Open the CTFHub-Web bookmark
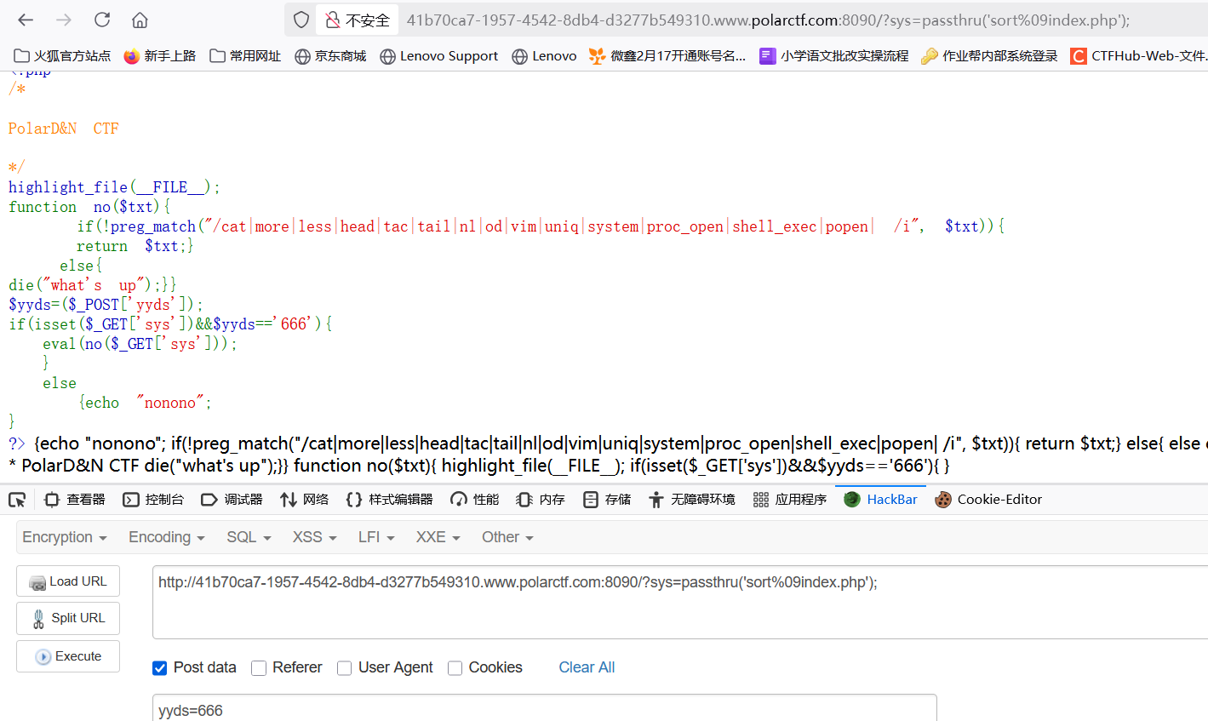Screen dimensions: 1208x721 tap(1139, 56)
